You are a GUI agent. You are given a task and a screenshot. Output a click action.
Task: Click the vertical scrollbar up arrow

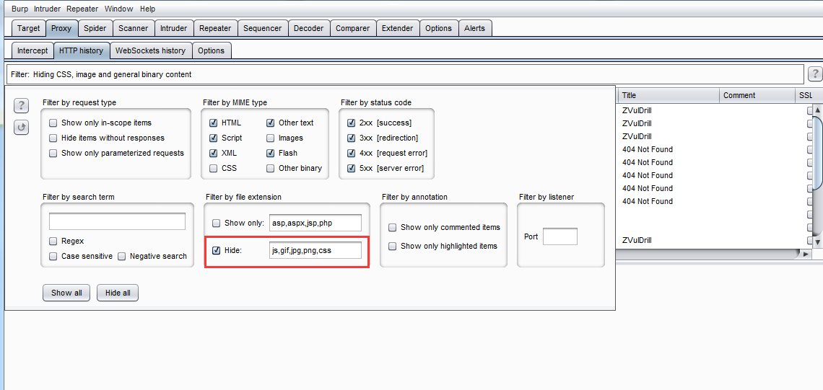pos(818,110)
